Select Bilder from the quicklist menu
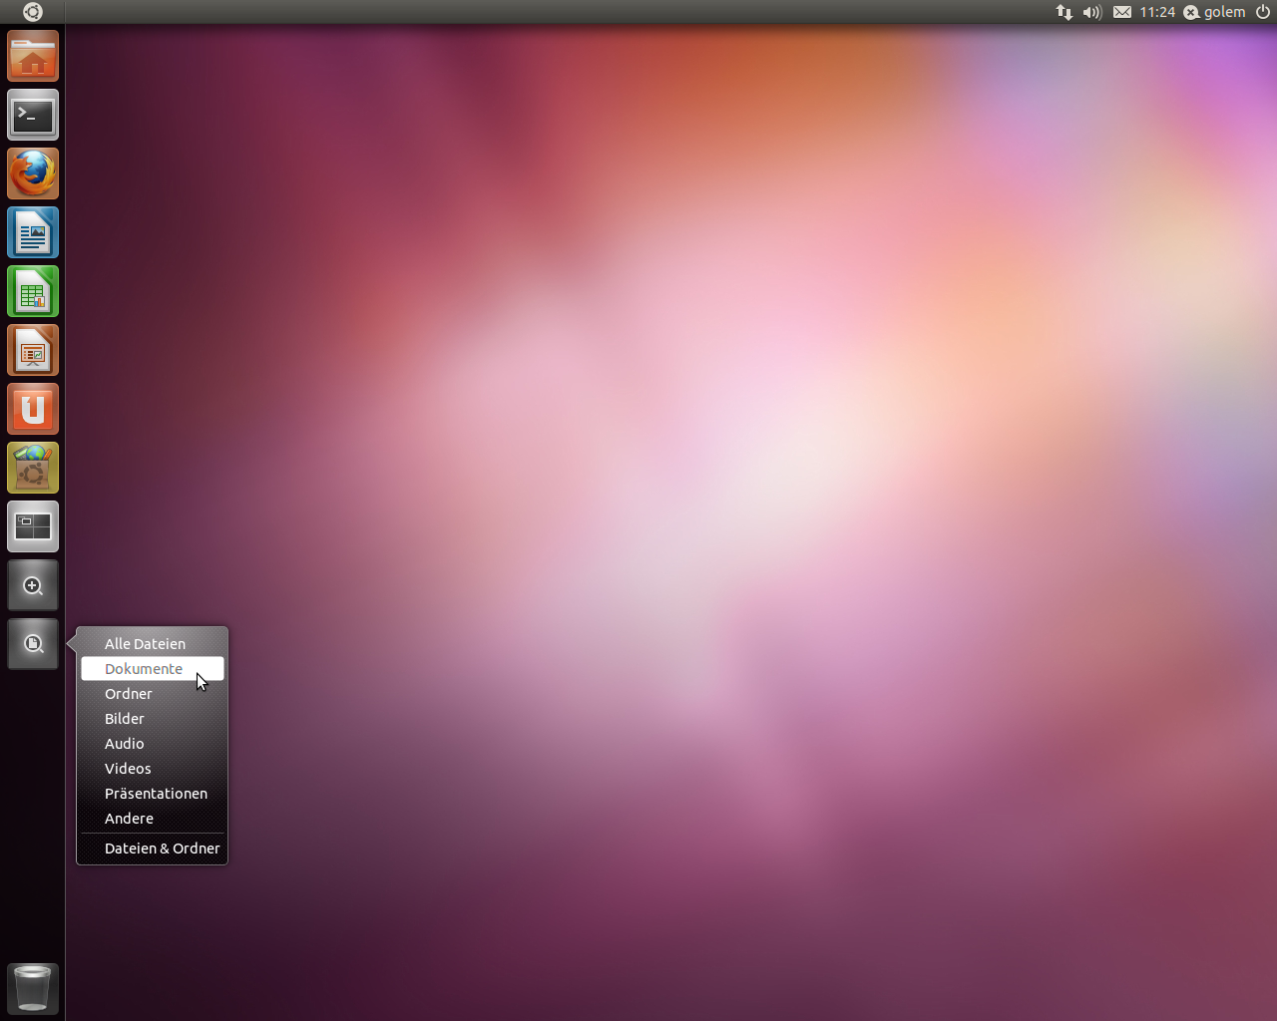The width and height of the screenshot is (1277, 1021). (125, 719)
